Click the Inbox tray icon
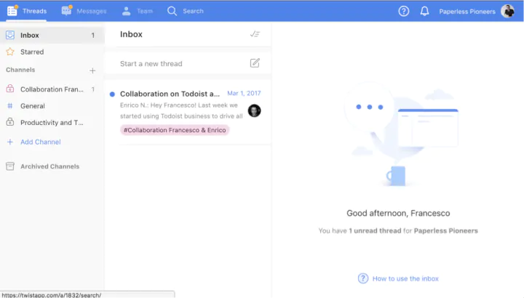 [x=10, y=35]
